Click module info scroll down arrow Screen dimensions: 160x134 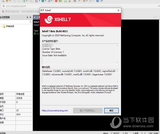[x=117, y=82]
